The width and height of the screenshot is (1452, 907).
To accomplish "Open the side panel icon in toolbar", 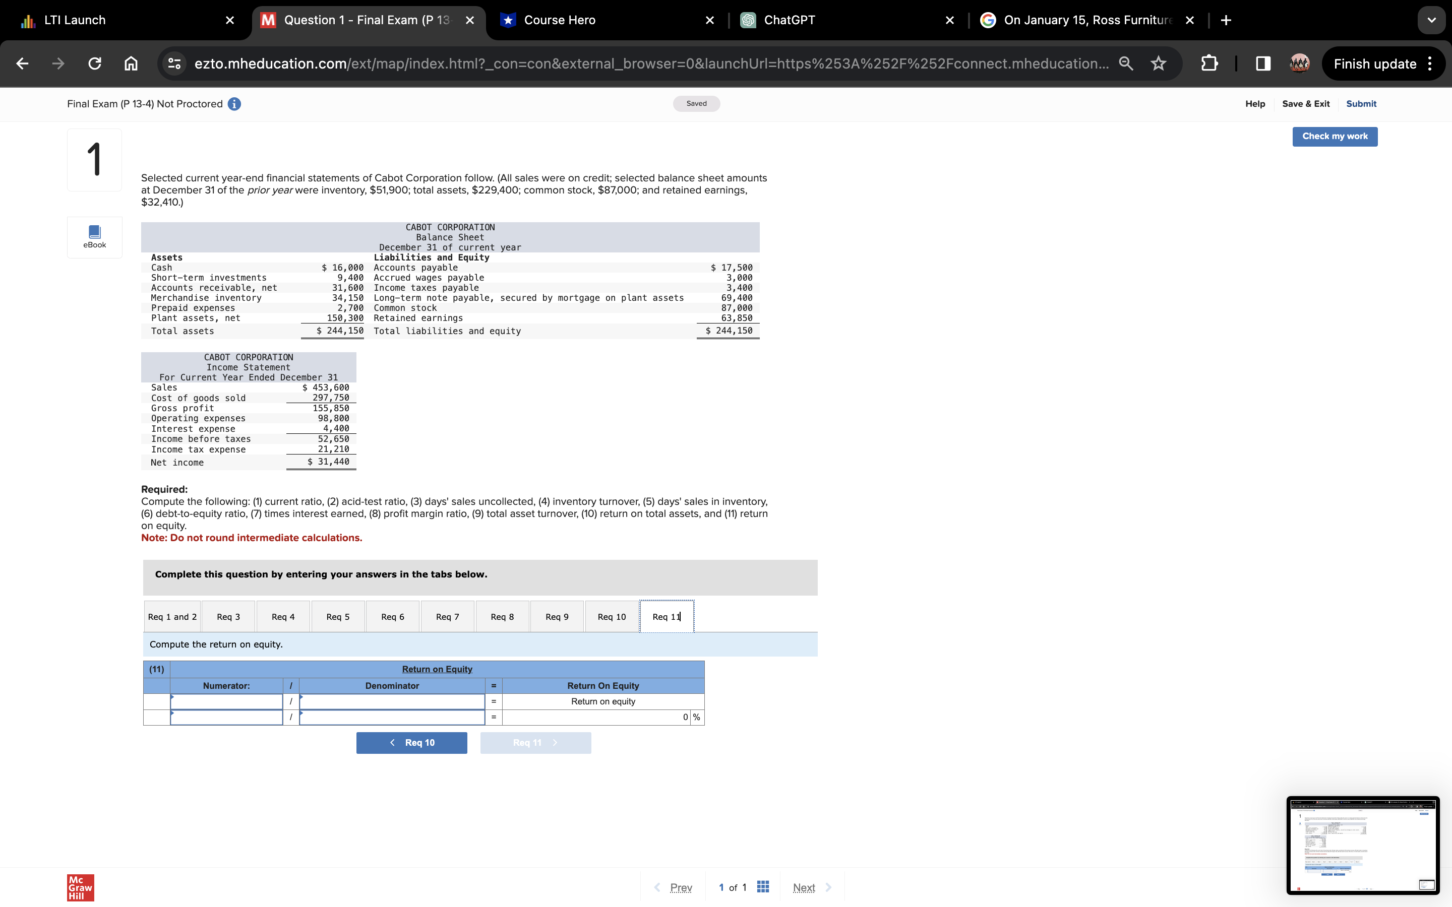I will [x=1263, y=63].
